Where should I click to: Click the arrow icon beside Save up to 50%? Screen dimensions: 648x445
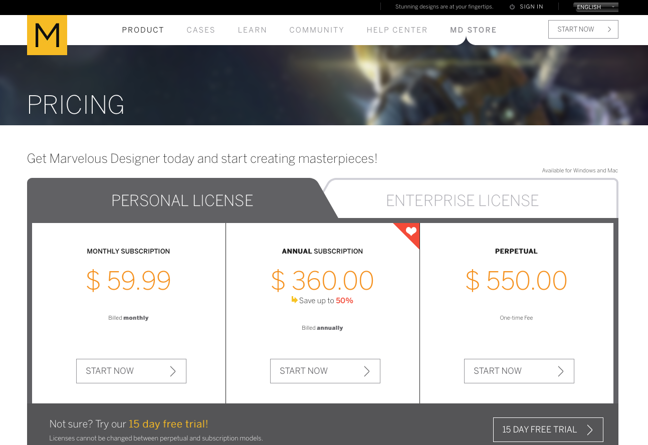coord(295,300)
